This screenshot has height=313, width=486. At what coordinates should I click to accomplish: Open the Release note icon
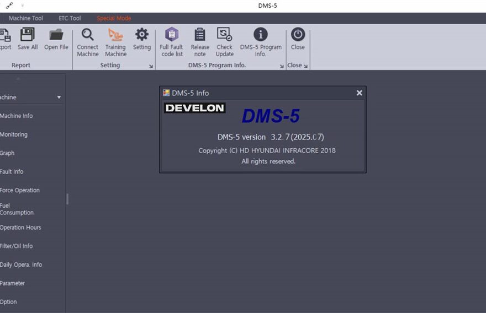200,35
